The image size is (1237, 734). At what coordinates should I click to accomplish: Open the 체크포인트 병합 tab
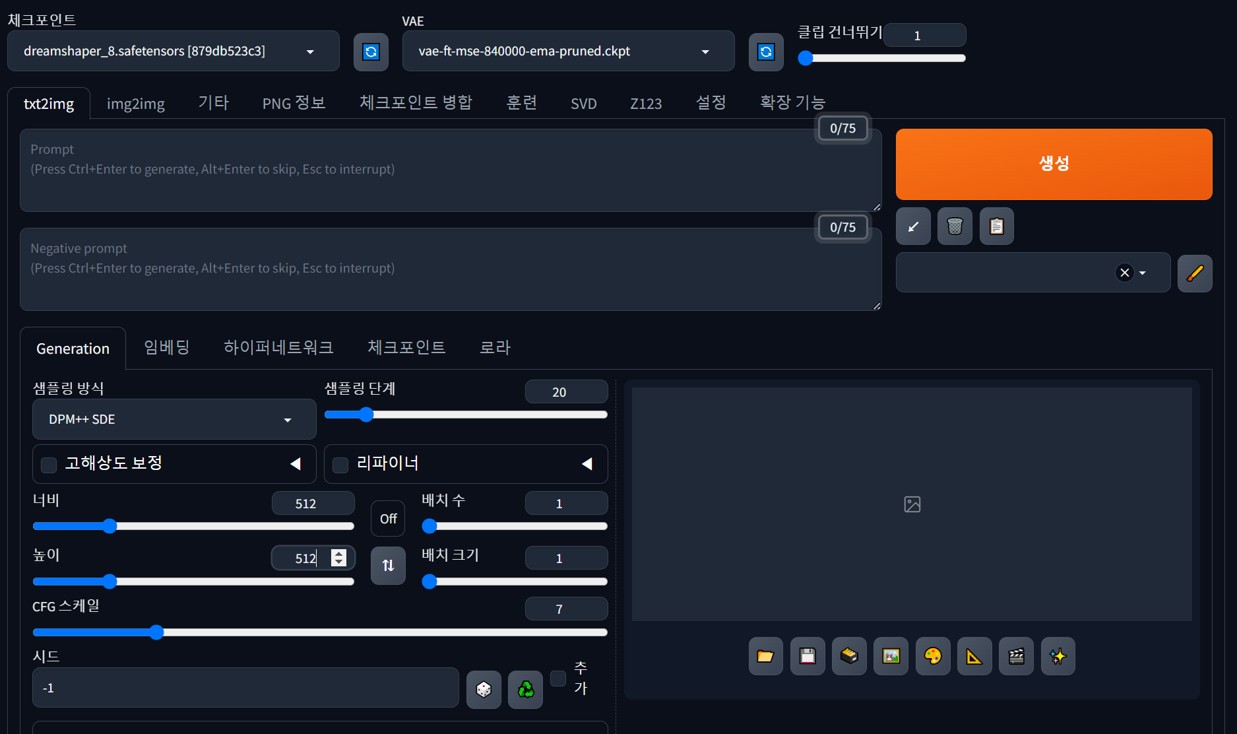(416, 102)
